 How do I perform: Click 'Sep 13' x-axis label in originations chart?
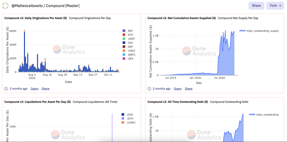click(x=78, y=75)
